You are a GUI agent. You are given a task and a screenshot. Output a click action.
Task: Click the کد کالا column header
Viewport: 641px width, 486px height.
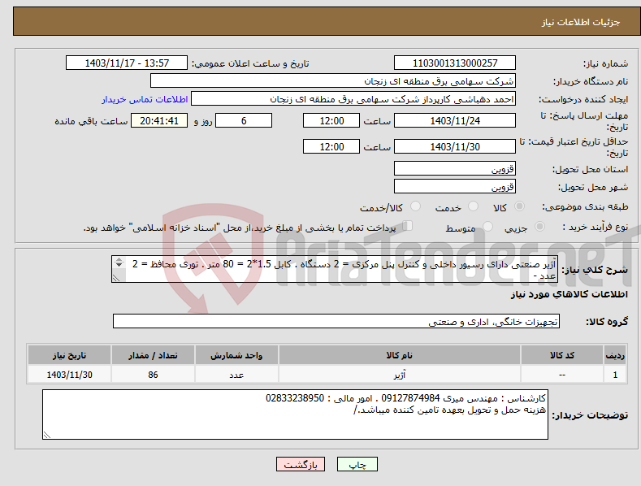pos(562,355)
